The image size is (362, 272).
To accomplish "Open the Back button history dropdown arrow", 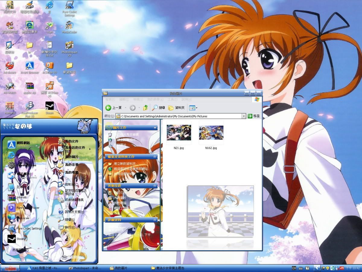I will 125,108.
